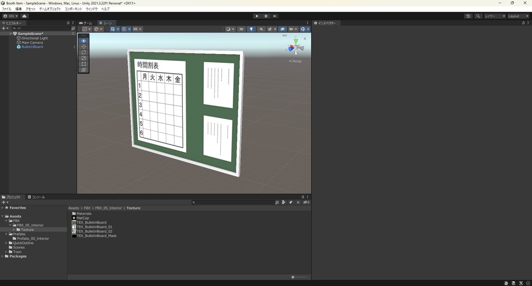Toggle scene audio

coord(261,29)
